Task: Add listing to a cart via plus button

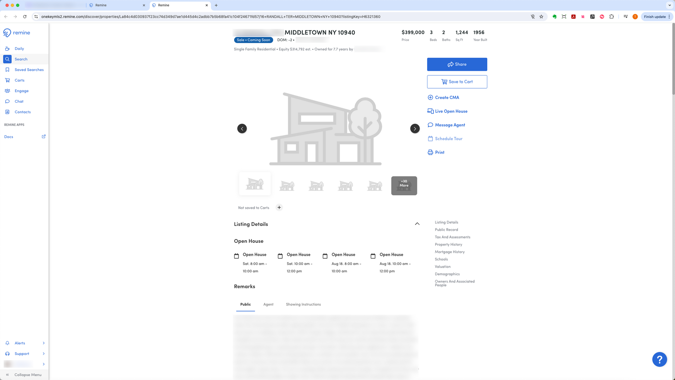Action: point(279,207)
